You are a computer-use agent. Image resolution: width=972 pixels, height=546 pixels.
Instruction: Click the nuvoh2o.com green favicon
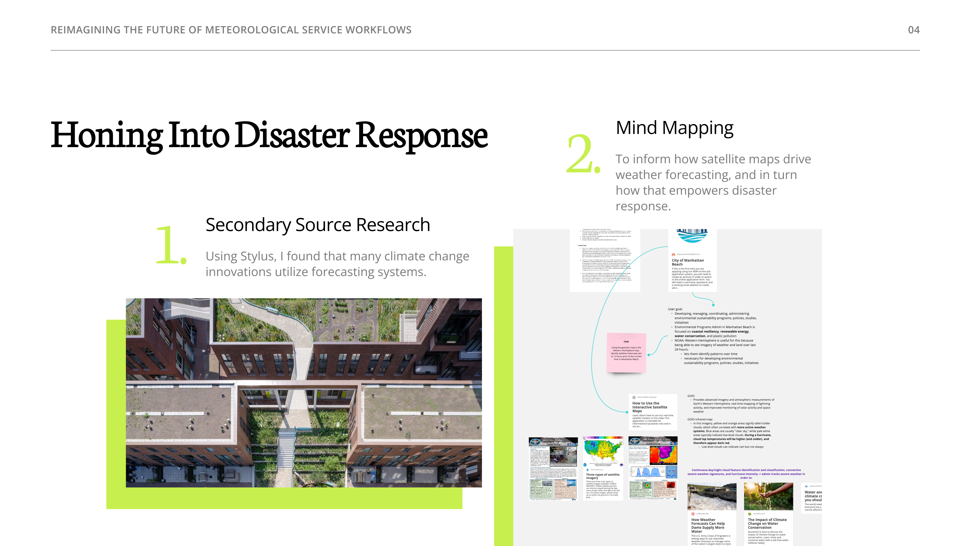click(x=750, y=514)
